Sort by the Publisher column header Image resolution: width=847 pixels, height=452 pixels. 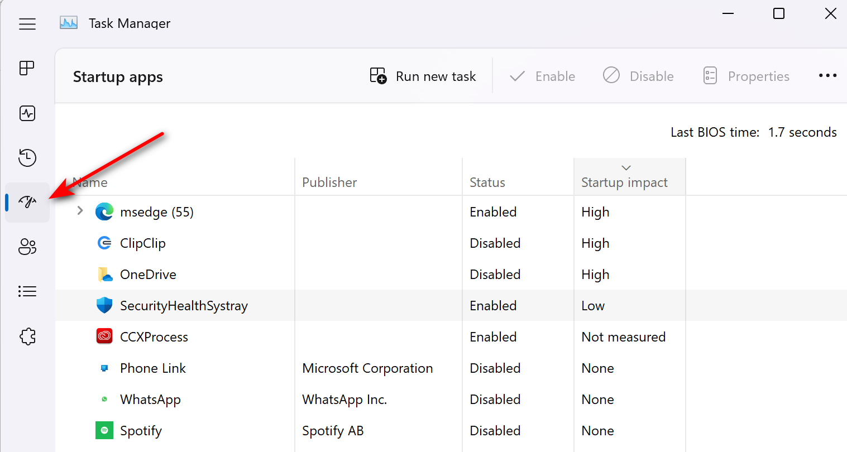pos(329,182)
